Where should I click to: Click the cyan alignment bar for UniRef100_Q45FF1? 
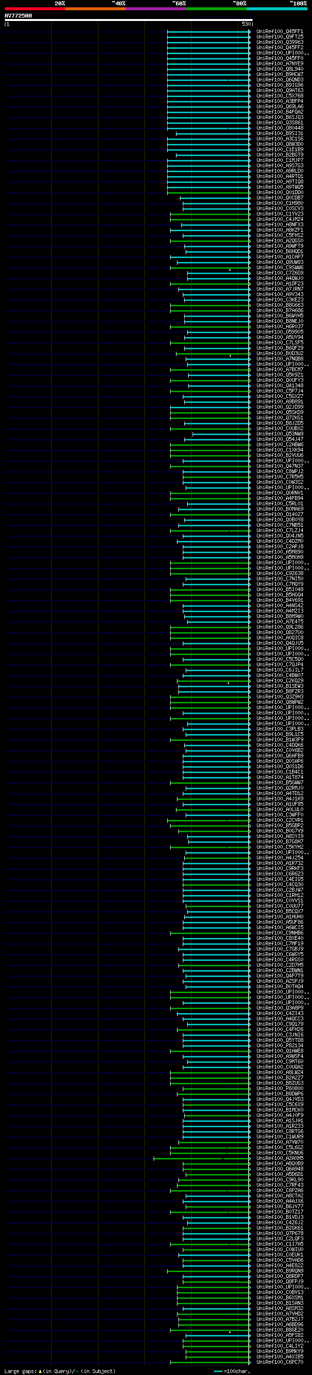(209, 32)
